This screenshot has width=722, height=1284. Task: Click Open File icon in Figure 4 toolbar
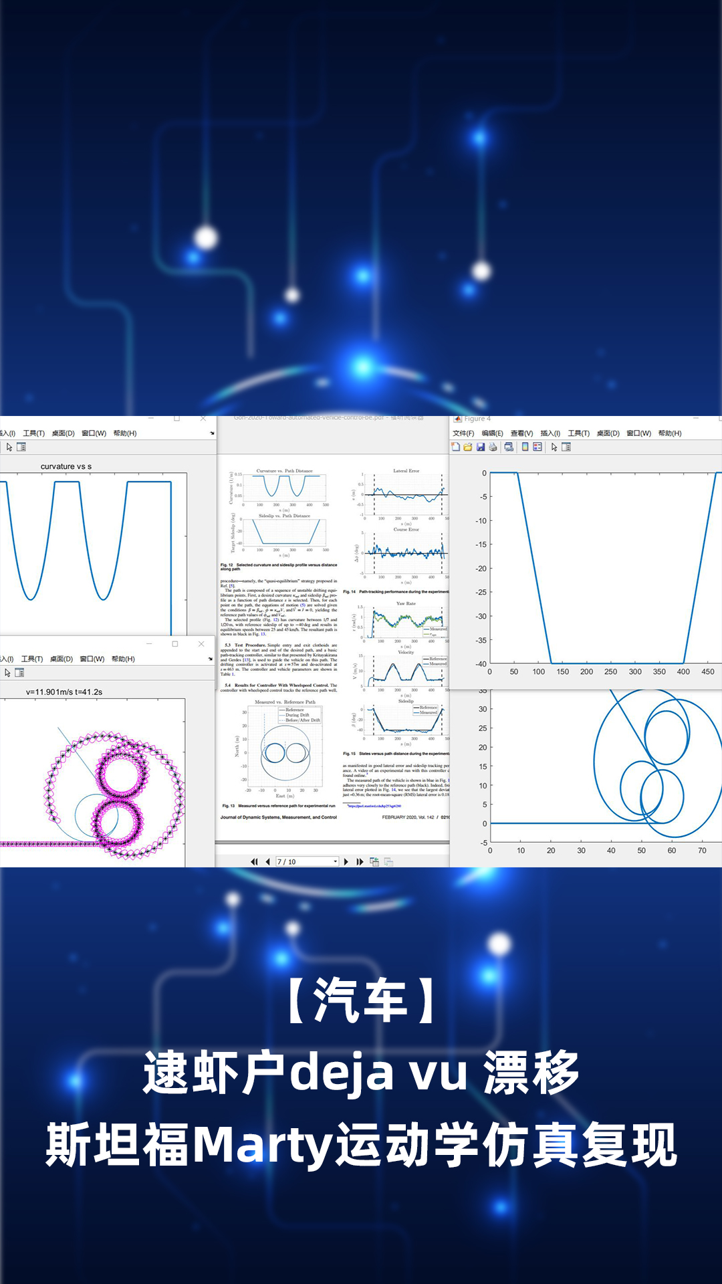[468, 447]
